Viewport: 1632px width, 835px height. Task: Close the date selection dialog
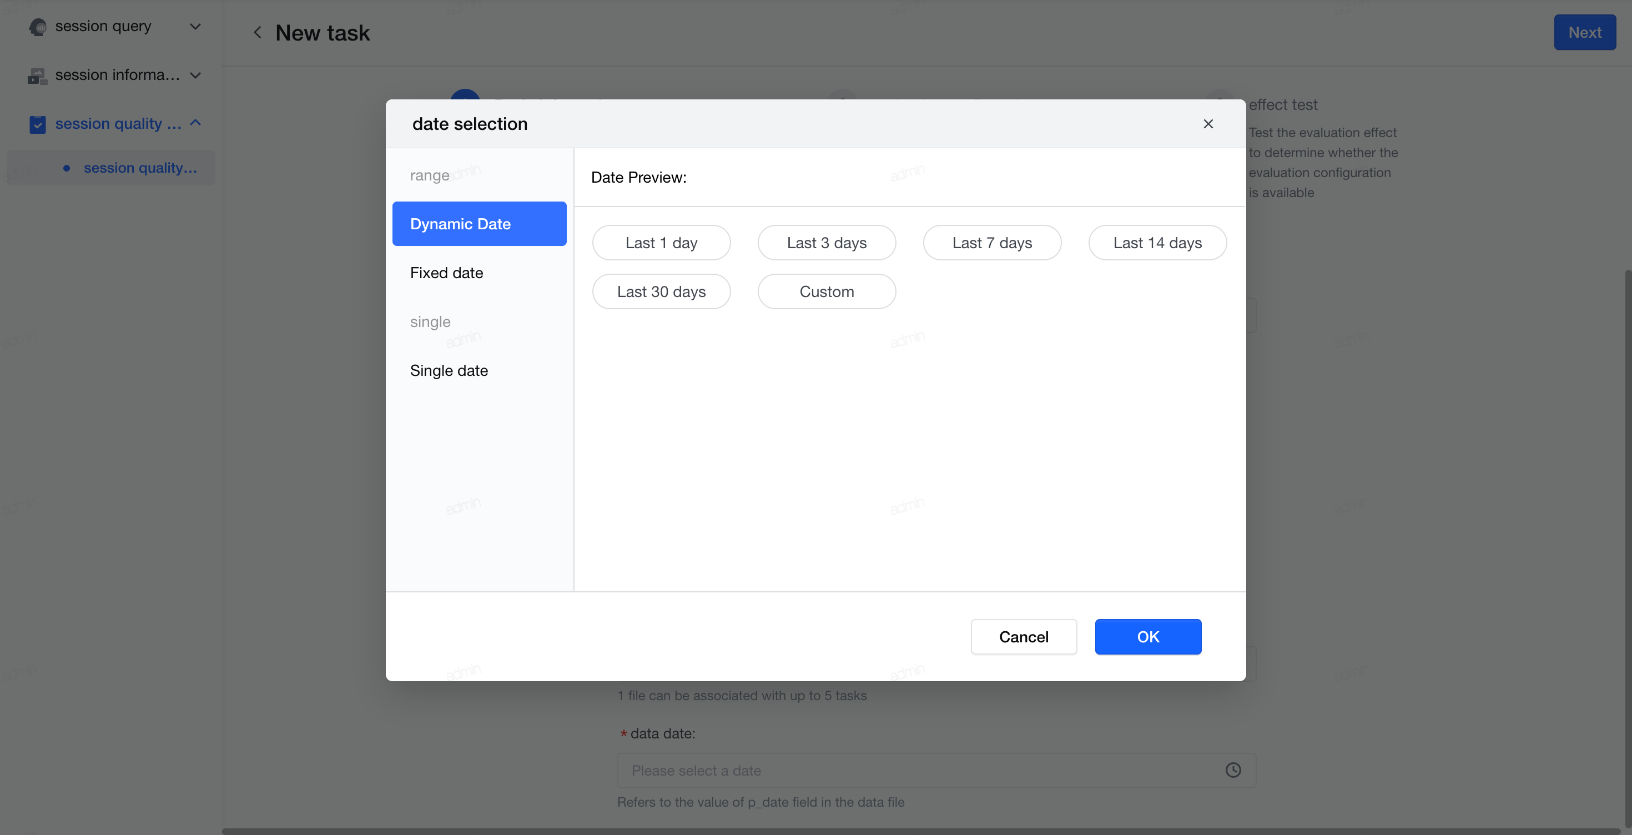[x=1207, y=124]
